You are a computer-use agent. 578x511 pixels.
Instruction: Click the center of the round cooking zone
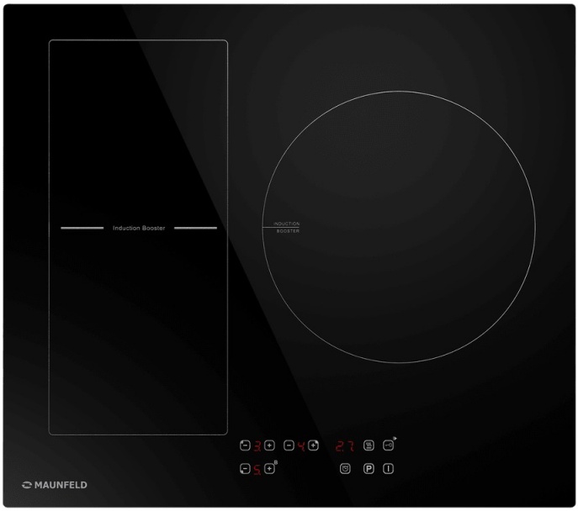399,227
